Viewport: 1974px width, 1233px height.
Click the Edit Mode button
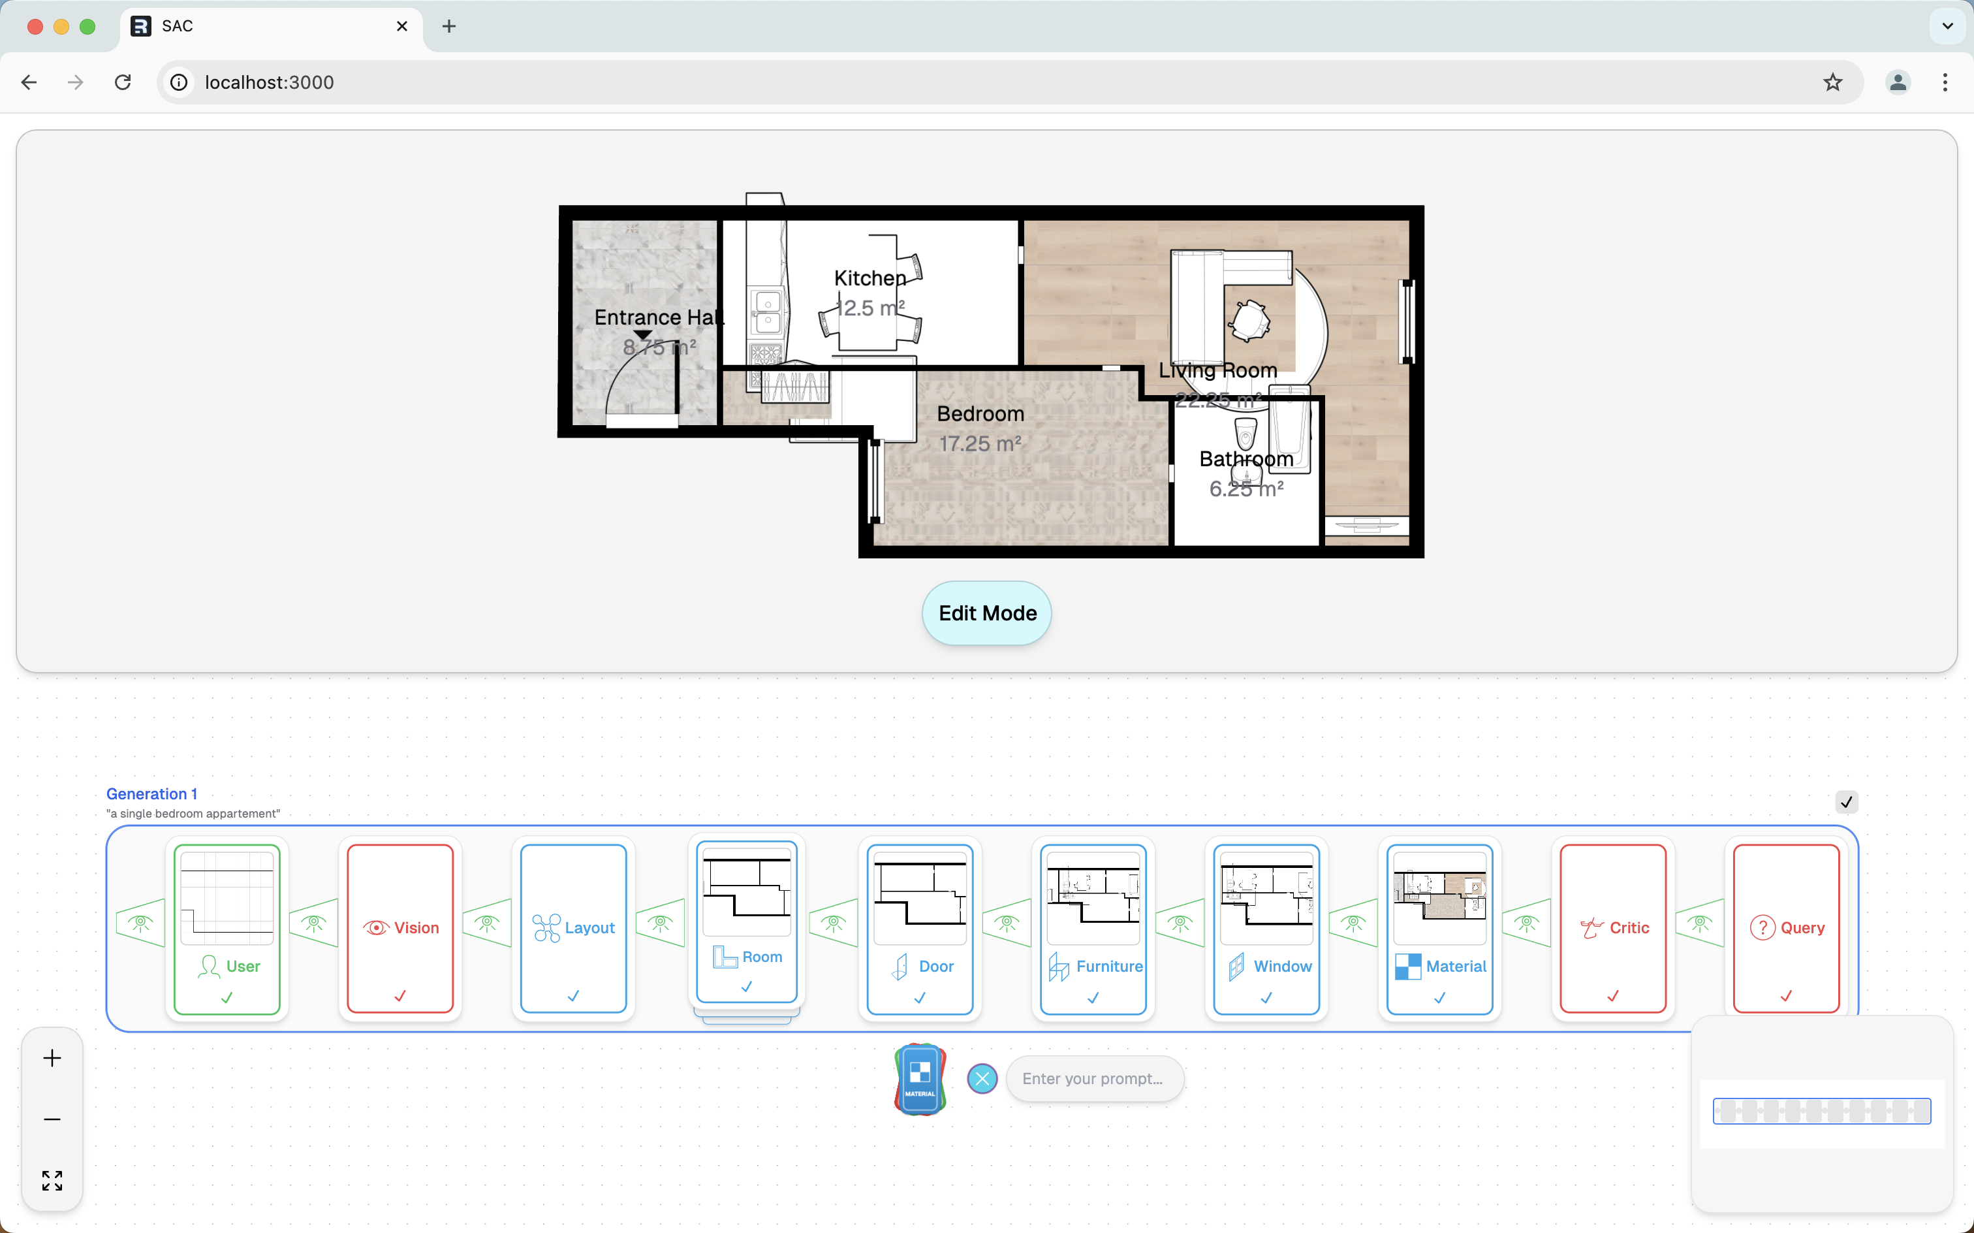point(987,613)
